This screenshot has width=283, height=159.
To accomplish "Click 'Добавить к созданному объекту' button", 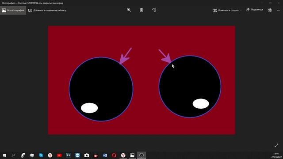I will [47, 10].
